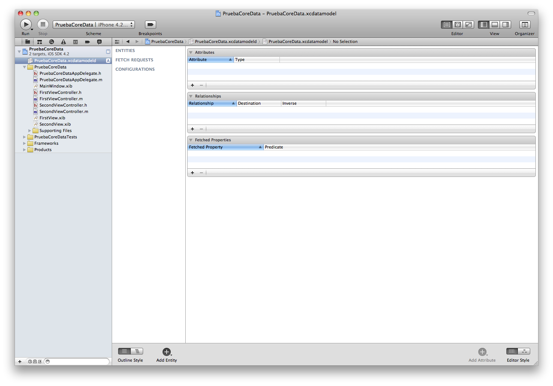Collapse the Attributes section
The image size is (553, 386).
tap(191, 53)
